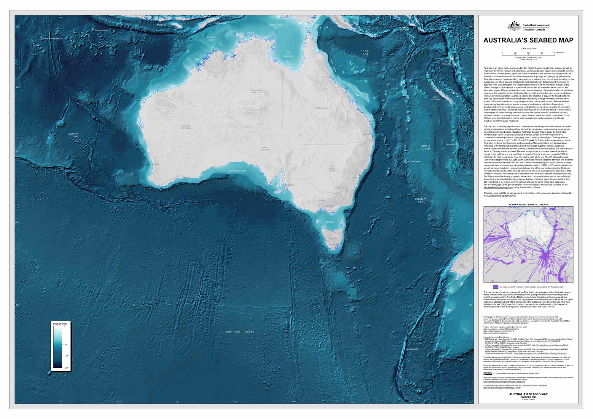Click the Coral Sea label on the map

tap(365, 53)
